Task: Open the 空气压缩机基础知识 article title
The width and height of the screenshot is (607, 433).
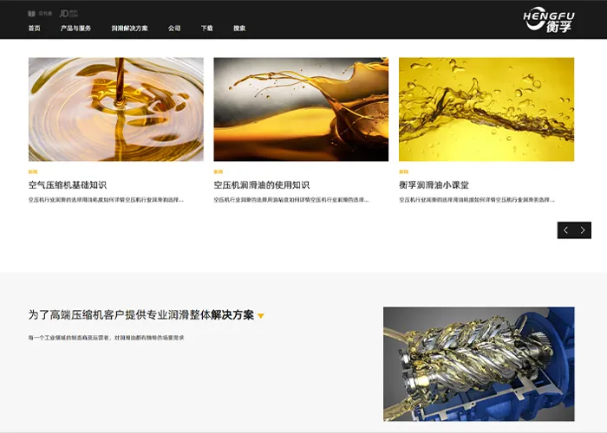Action: coord(67,185)
